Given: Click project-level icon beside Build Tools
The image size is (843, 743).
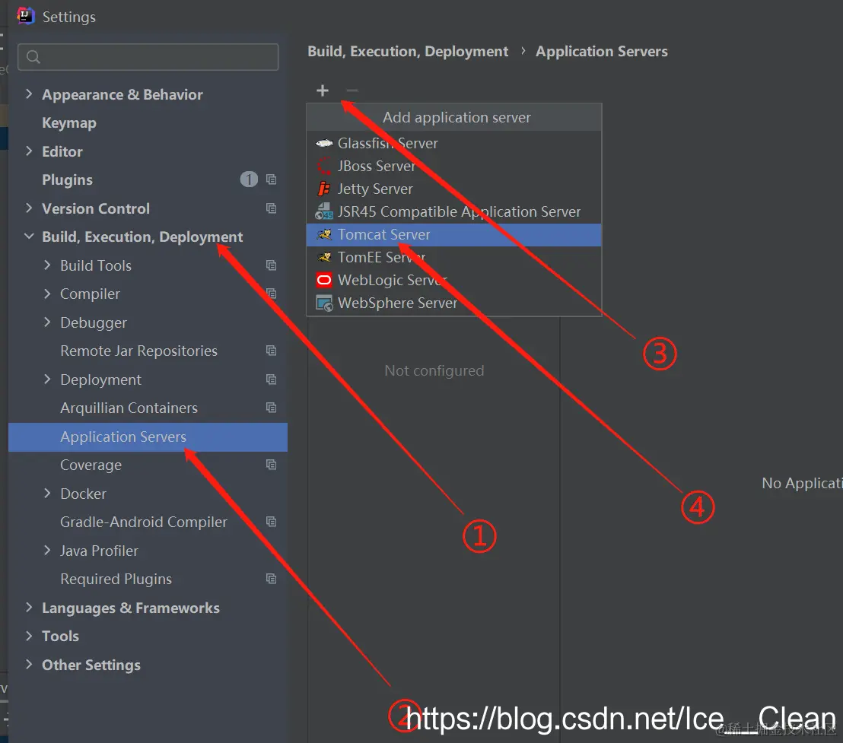Looking at the screenshot, I should click(271, 265).
